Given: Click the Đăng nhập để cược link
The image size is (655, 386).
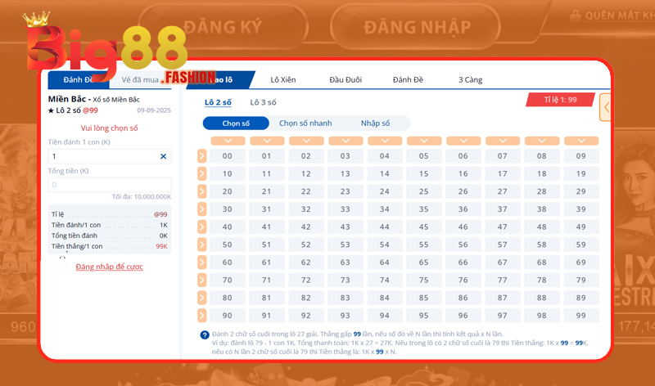Looking at the screenshot, I should point(110,267).
